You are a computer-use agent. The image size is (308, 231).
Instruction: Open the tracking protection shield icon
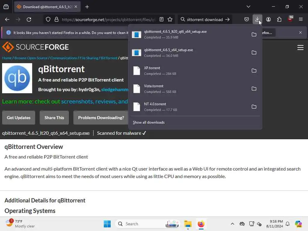[48, 20]
